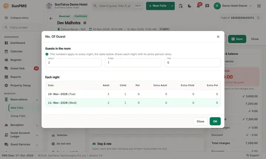This screenshot has height=159, width=266.
Task: Click the Adult count input field
Action: click(x=73, y=63)
